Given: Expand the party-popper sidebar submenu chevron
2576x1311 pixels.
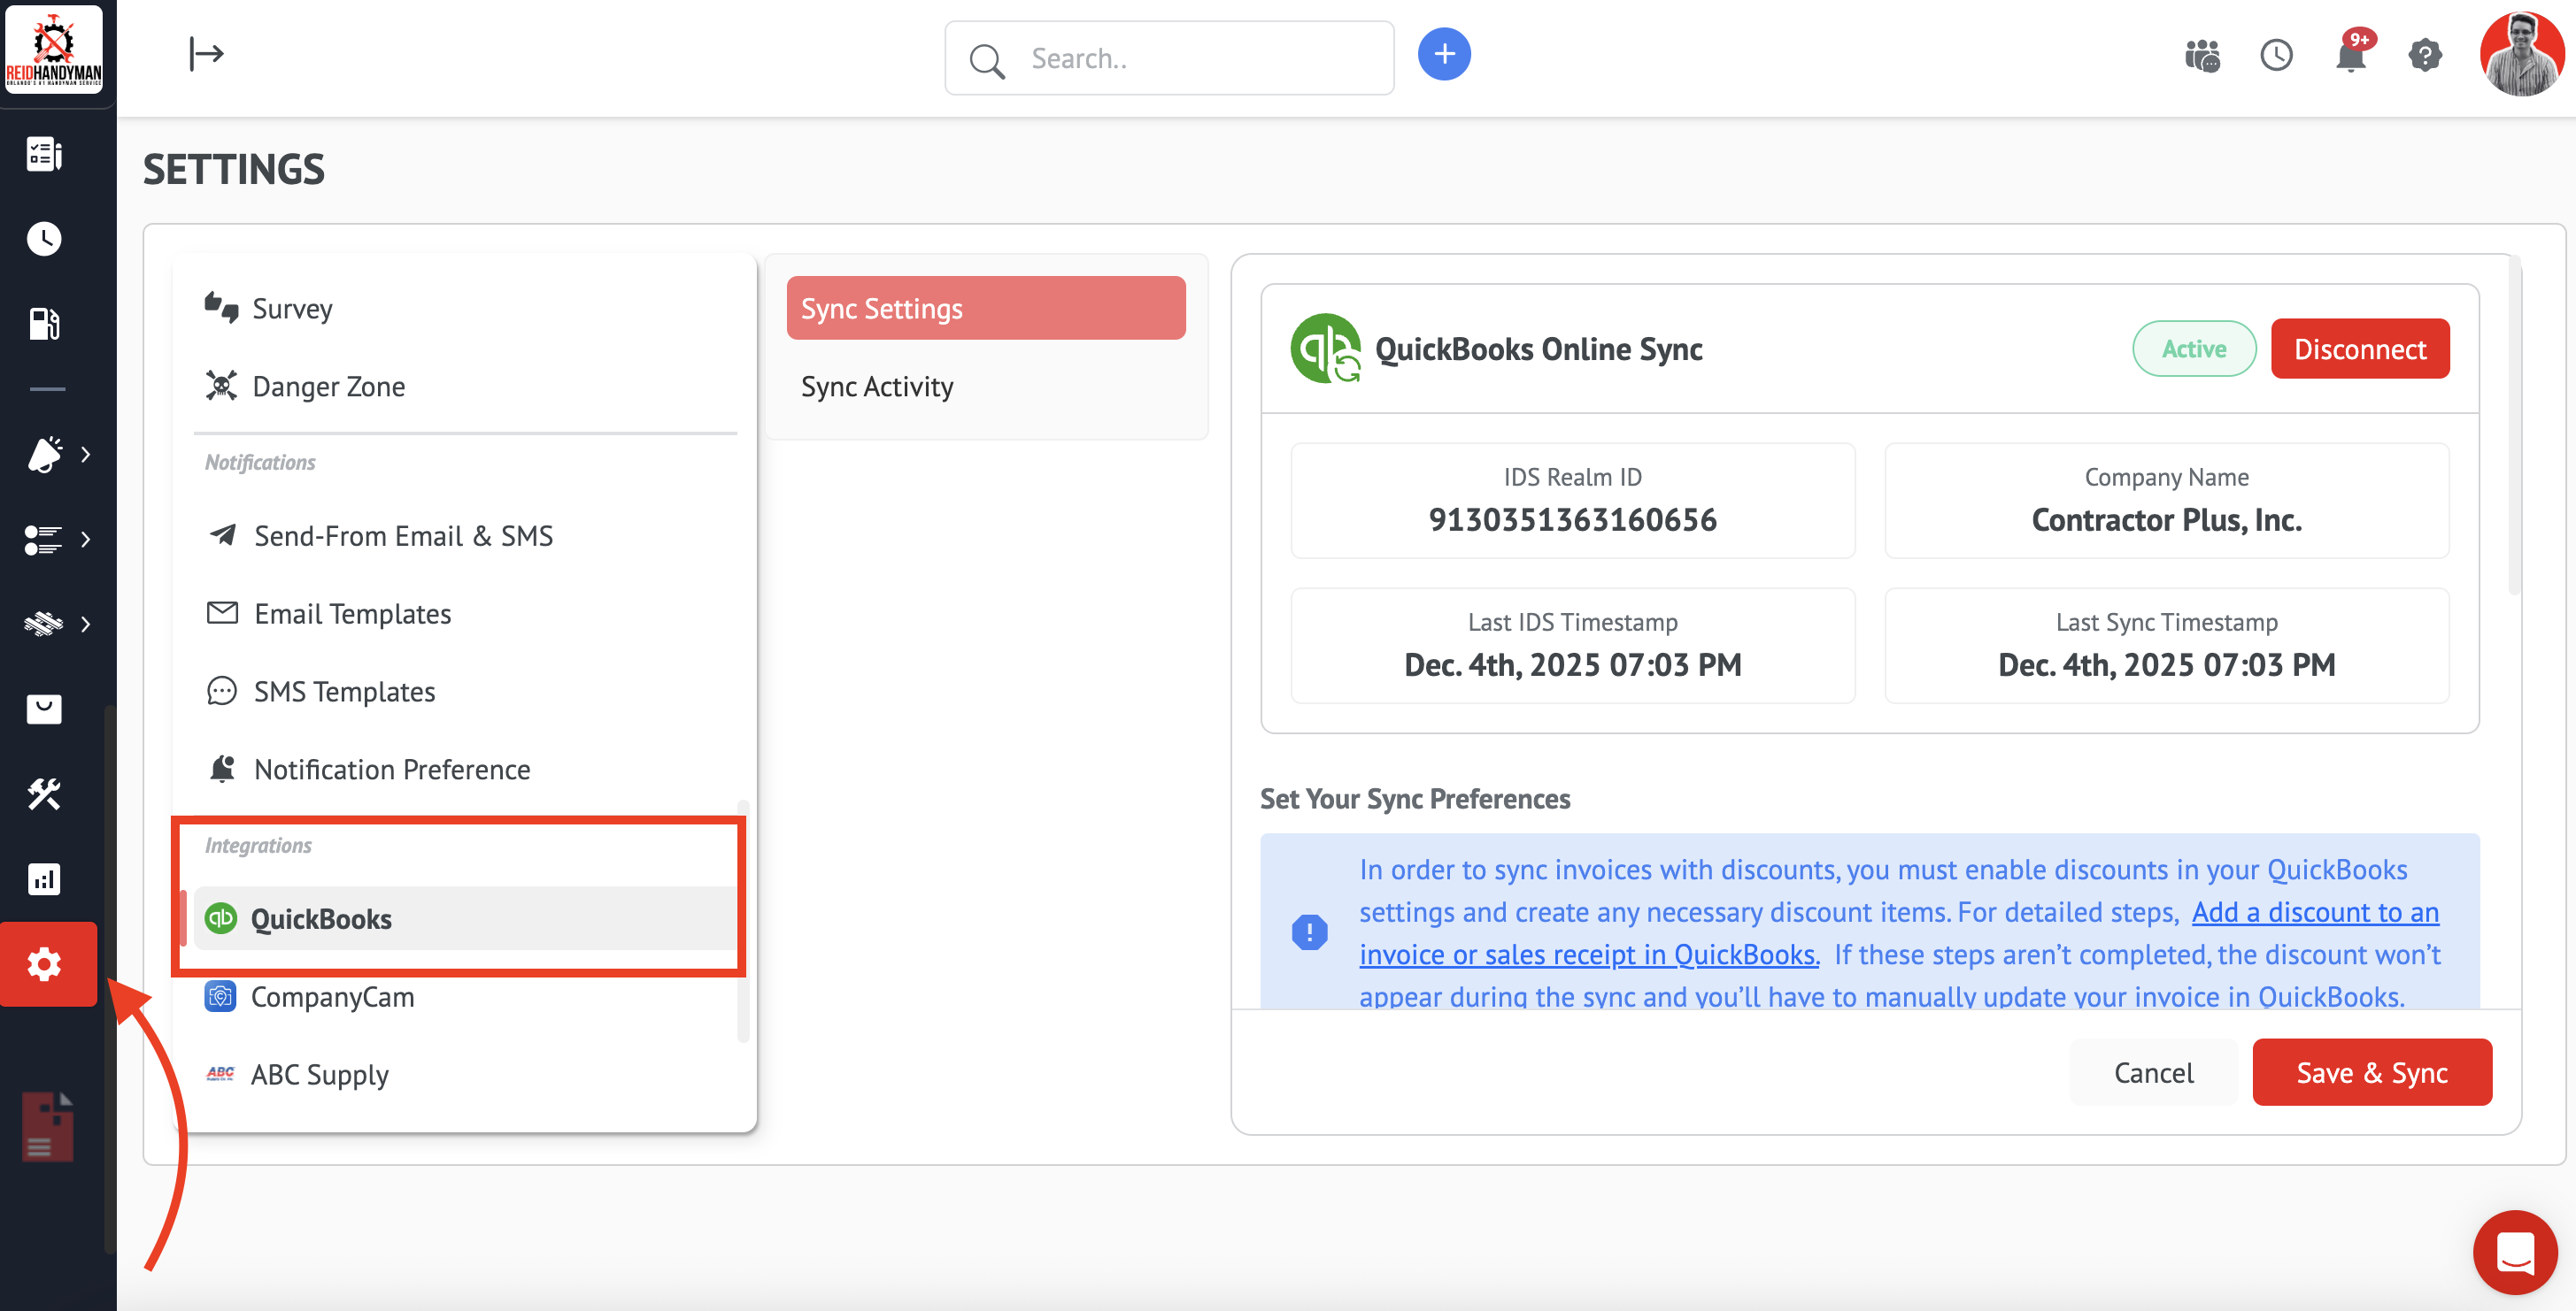Looking at the screenshot, I should pos(86,455).
